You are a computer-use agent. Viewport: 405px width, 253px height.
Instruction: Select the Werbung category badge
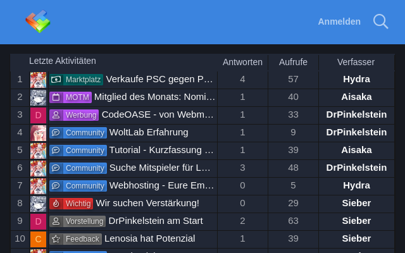(73, 115)
